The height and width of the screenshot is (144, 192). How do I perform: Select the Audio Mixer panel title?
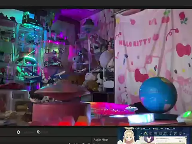coord(101,140)
